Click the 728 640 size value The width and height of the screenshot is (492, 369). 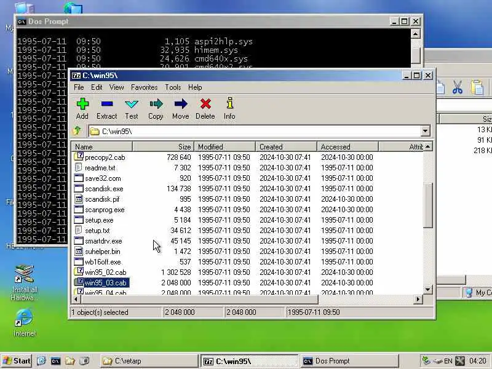(179, 157)
